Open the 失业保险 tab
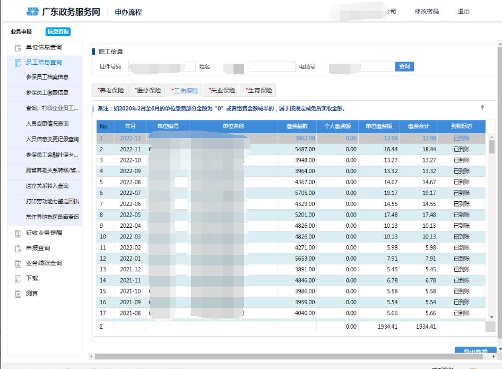This screenshot has height=369, width=502. click(x=221, y=90)
